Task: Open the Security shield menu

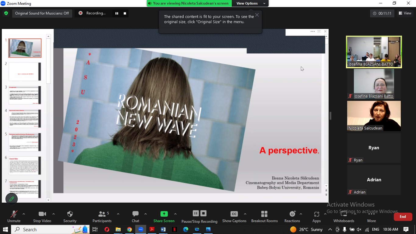Action: [x=70, y=217]
